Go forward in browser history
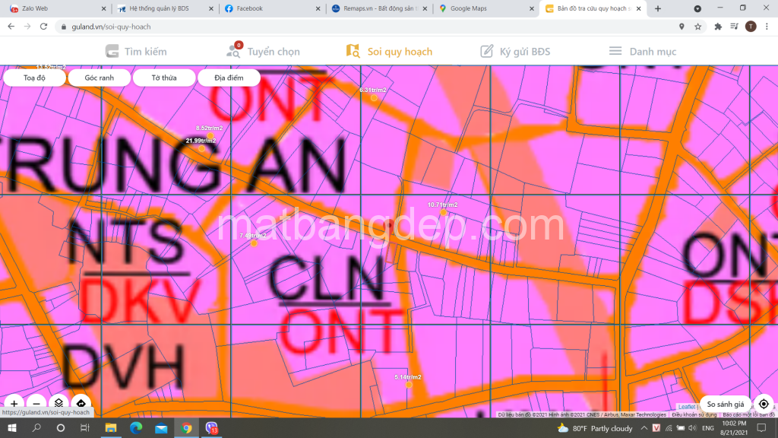Screen dimensions: 778x438 [x=27, y=27]
